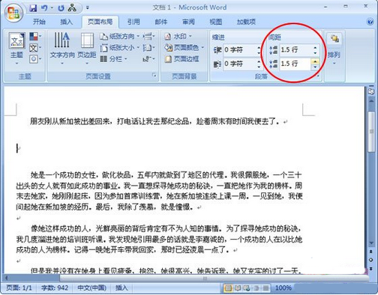Toggle the ruler button above scrollbar
Viewport: 378px width, 295px height.
[x=371, y=91]
